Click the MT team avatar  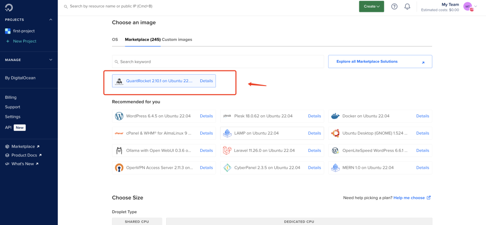tap(467, 7)
